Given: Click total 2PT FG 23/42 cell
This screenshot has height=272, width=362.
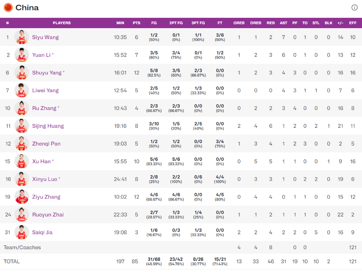Looking at the screenshot, I should [176, 261].
